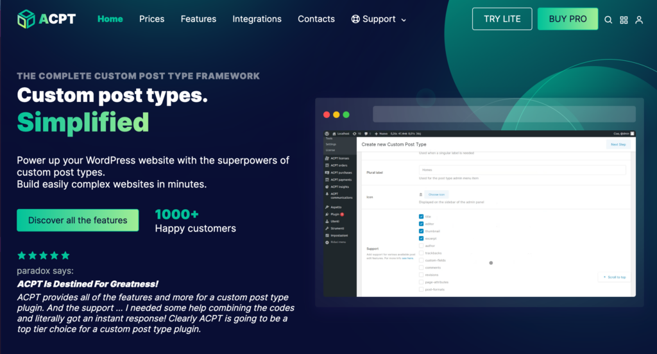The image size is (657, 354).
Task: Click the ACPT cube logo
Action: (27, 19)
